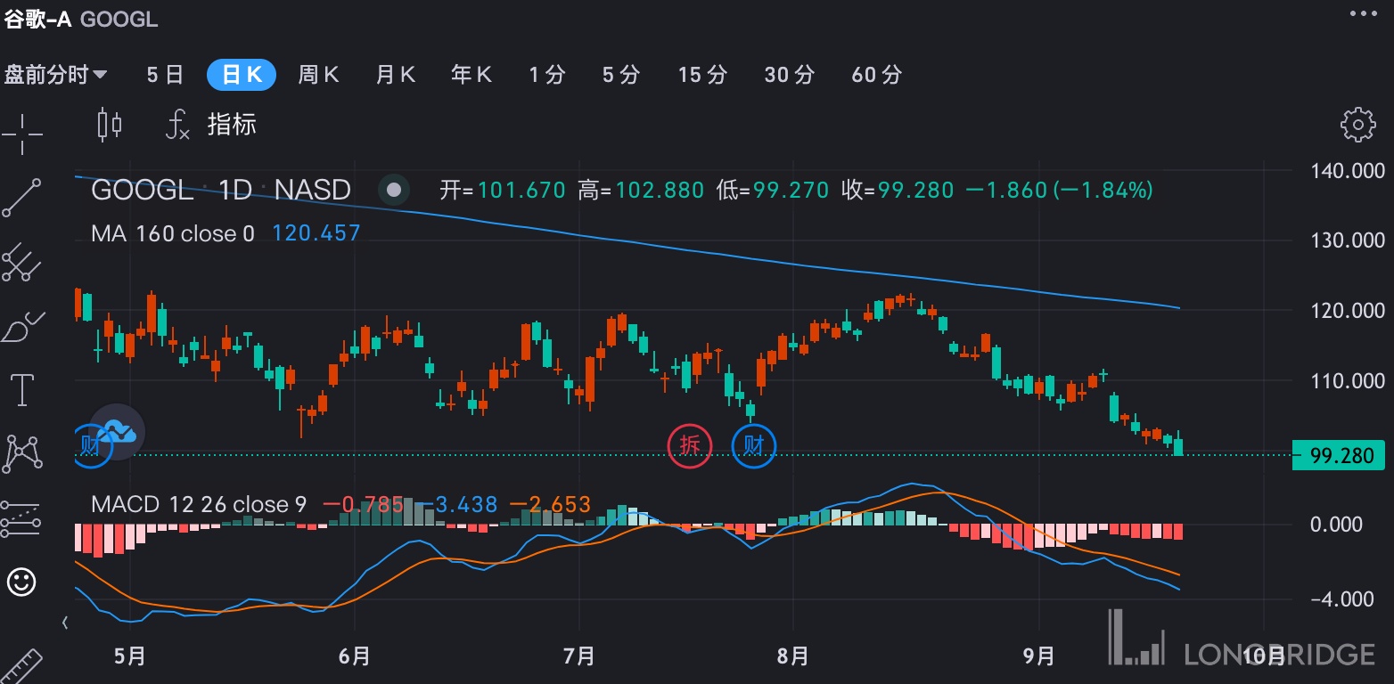The width and height of the screenshot is (1394, 684).
Task: Open the 盘前分时 dropdown
Action: 56,75
